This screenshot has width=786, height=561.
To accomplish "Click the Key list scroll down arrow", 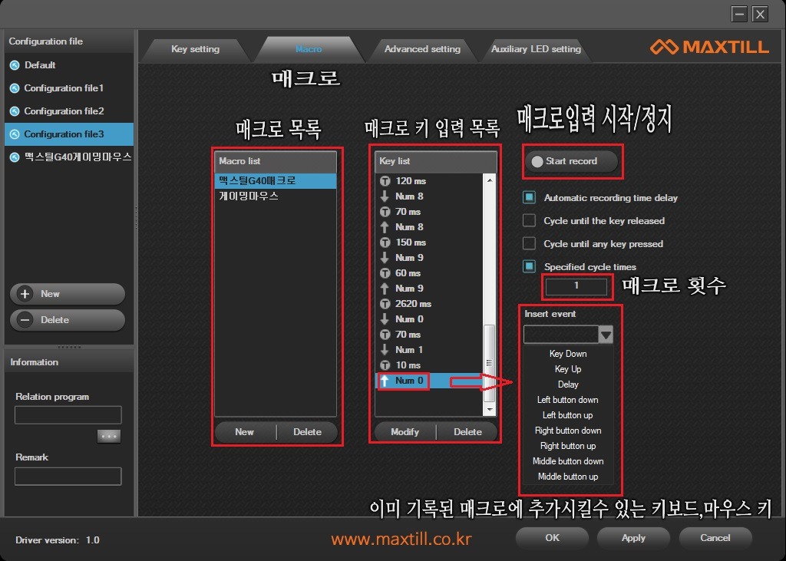I will [490, 410].
